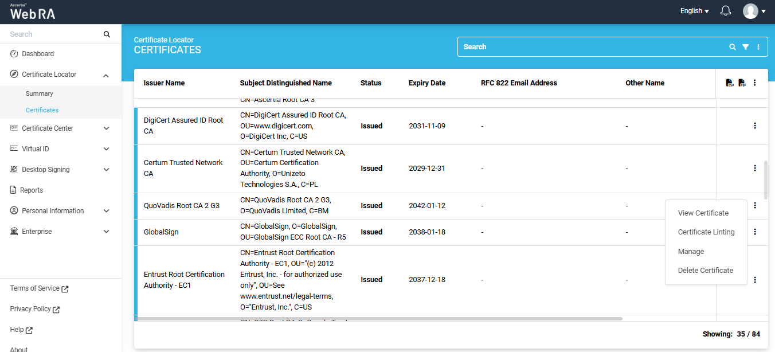Export certificates as PDF file

[742, 83]
